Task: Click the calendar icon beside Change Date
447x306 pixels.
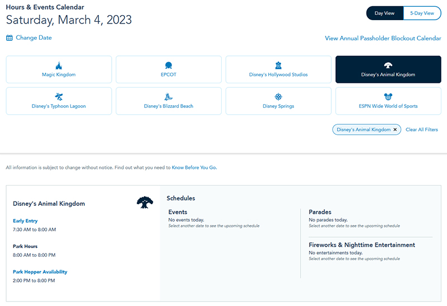Action: 9,37
